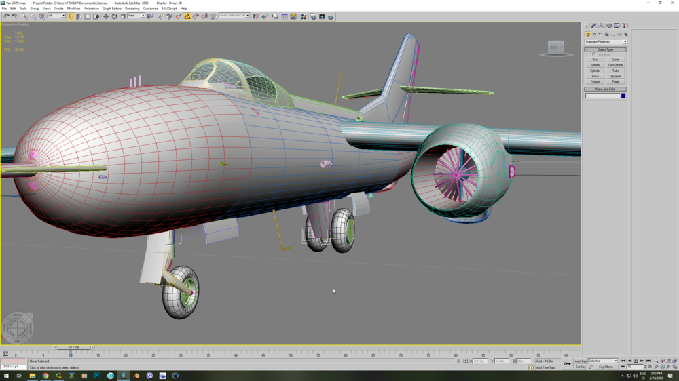Click the ViewCube BACK face
The height and width of the screenshot is (381, 679).
(554, 47)
